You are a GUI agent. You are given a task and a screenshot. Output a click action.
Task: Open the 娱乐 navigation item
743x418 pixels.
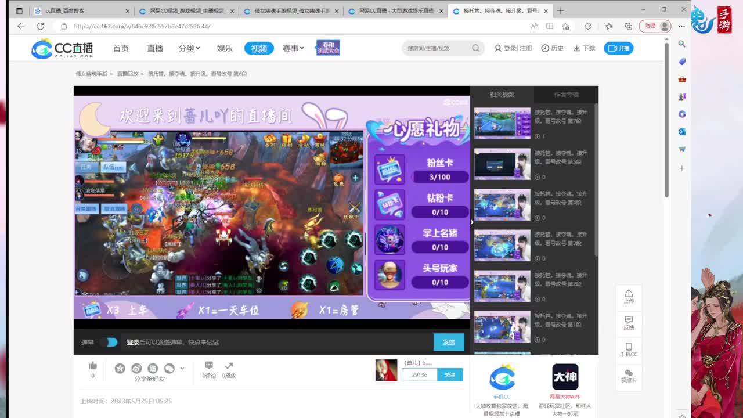(225, 48)
